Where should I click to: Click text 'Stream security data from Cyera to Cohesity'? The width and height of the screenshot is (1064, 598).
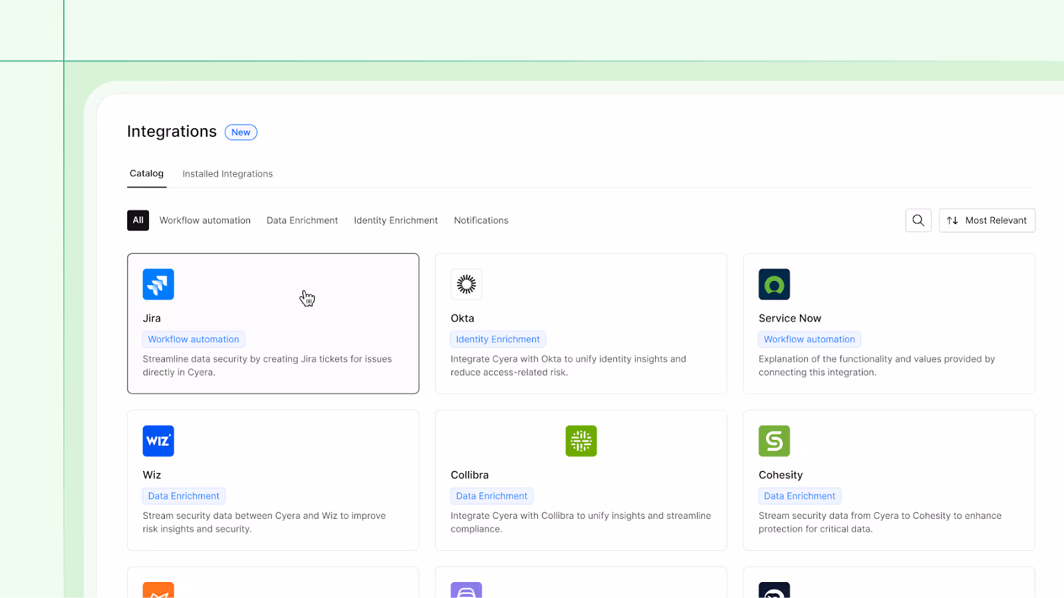pyautogui.click(x=855, y=516)
